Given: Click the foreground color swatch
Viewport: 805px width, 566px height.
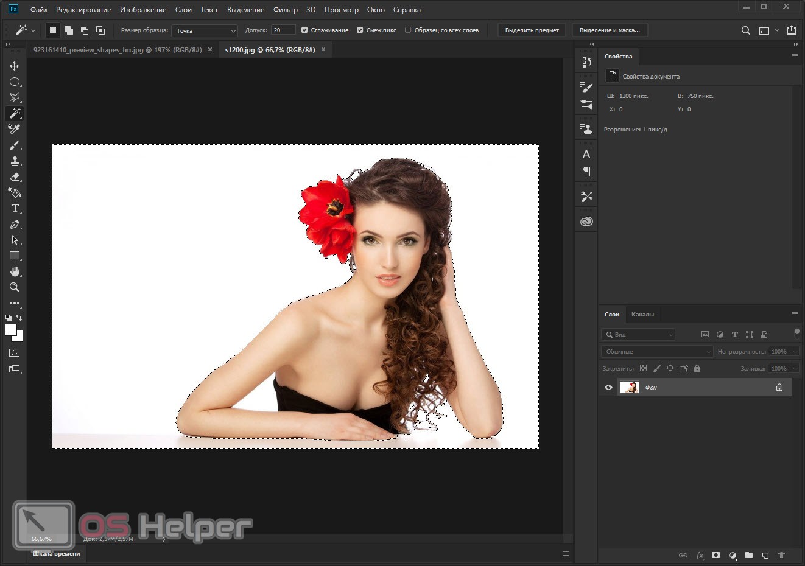Looking at the screenshot, I should click(x=10, y=329).
